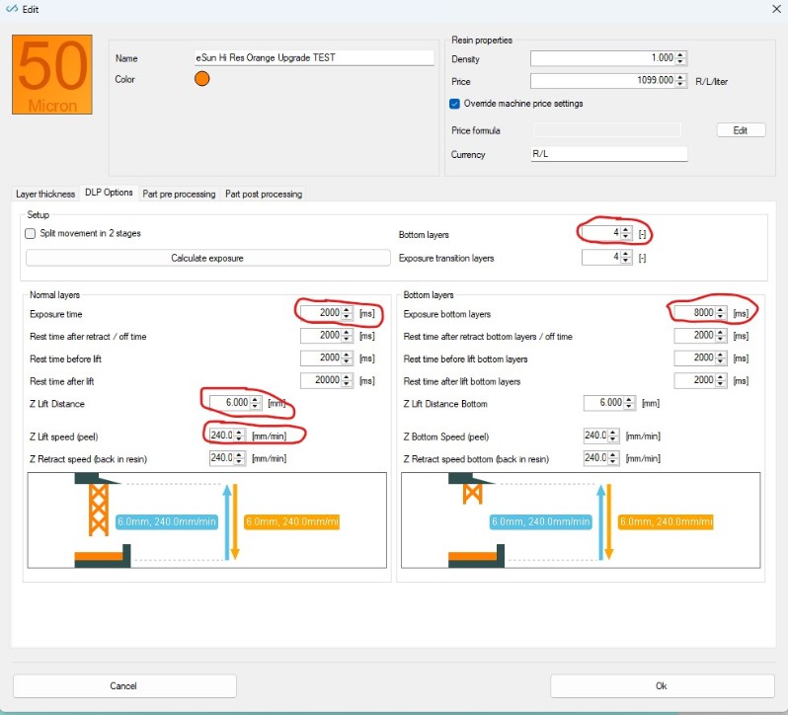Switch to the Layer thickness tab
This screenshot has width=788, height=715.
pos(45,194)
